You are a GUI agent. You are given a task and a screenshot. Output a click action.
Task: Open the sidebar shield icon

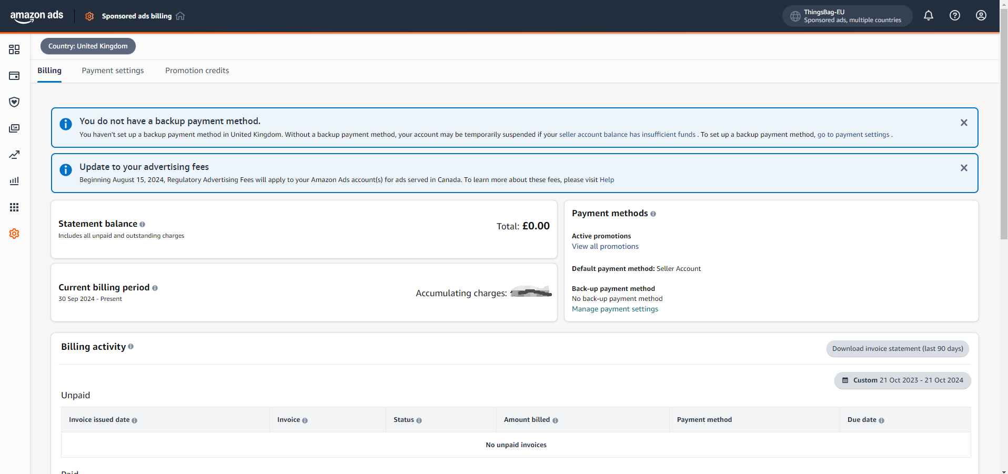point(14,102)
